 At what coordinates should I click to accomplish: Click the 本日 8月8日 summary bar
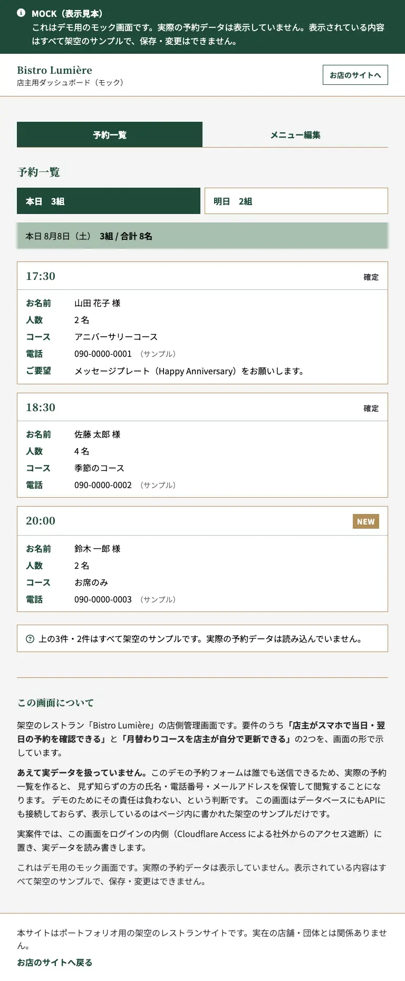tap(202, 236)
